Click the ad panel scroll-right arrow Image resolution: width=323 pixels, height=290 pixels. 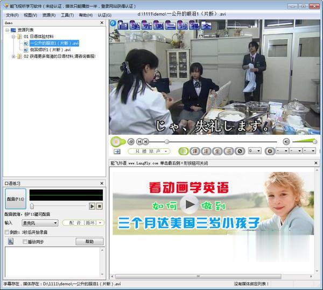click(311, 277)
